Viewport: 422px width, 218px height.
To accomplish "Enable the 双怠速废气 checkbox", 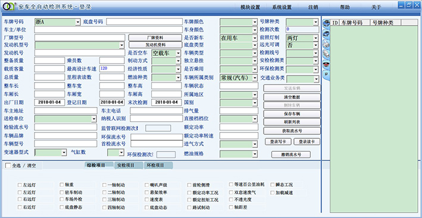I will pyautogui.click(x=231, y=192).
